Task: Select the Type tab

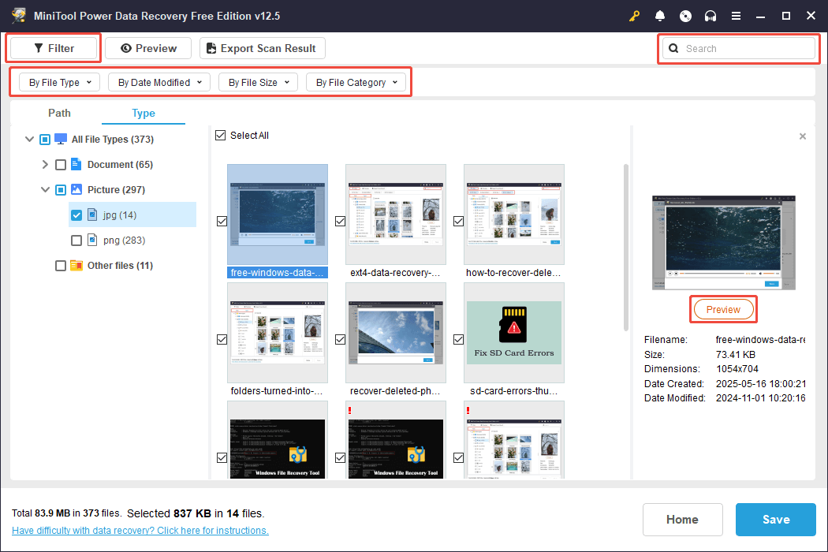Action: (x=143, y=113)
